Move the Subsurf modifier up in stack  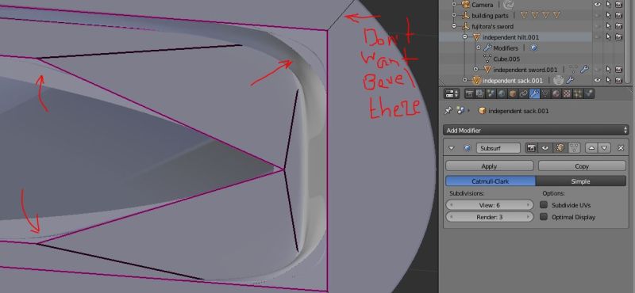click(x=591, y=148)
